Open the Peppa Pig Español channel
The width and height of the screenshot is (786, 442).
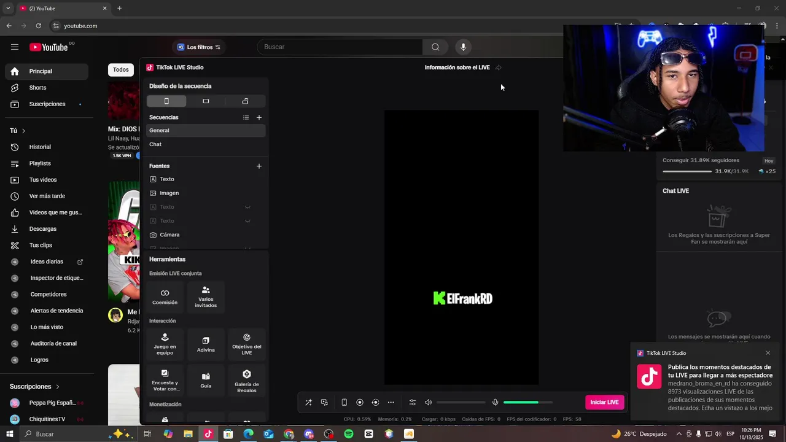(47, 403)
